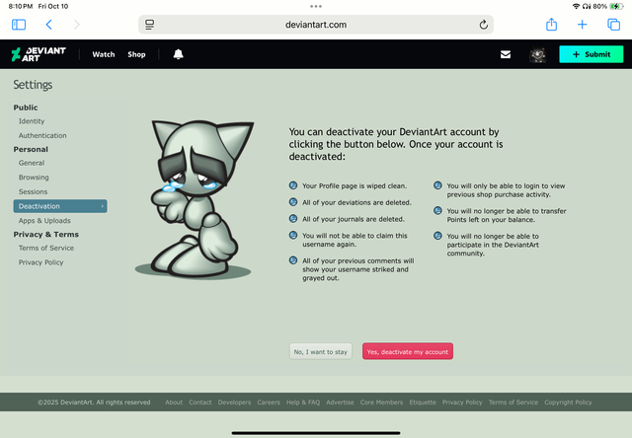Tap the Wi-Fi status icon
632x438 pixels.
coord(576,6)
